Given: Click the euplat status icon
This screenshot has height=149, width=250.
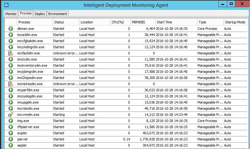Looking at the screenshot, I should [x=11, y=133].
